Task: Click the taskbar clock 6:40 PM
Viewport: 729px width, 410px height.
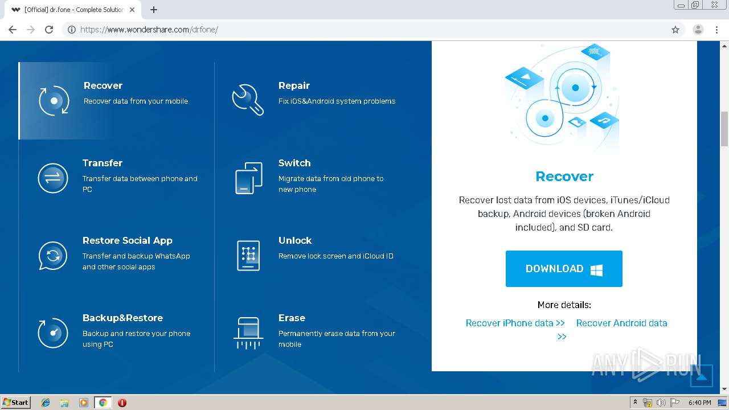Action: [x=700, y=403]
